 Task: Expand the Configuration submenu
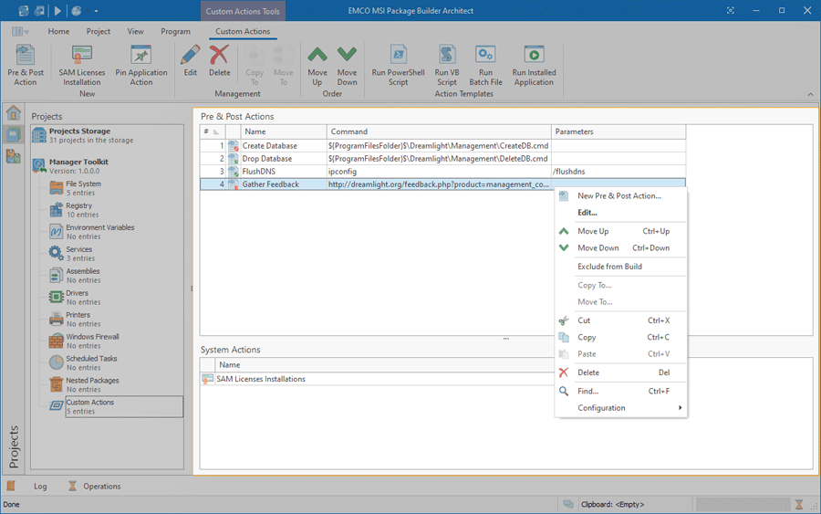(x=621, y=407)
